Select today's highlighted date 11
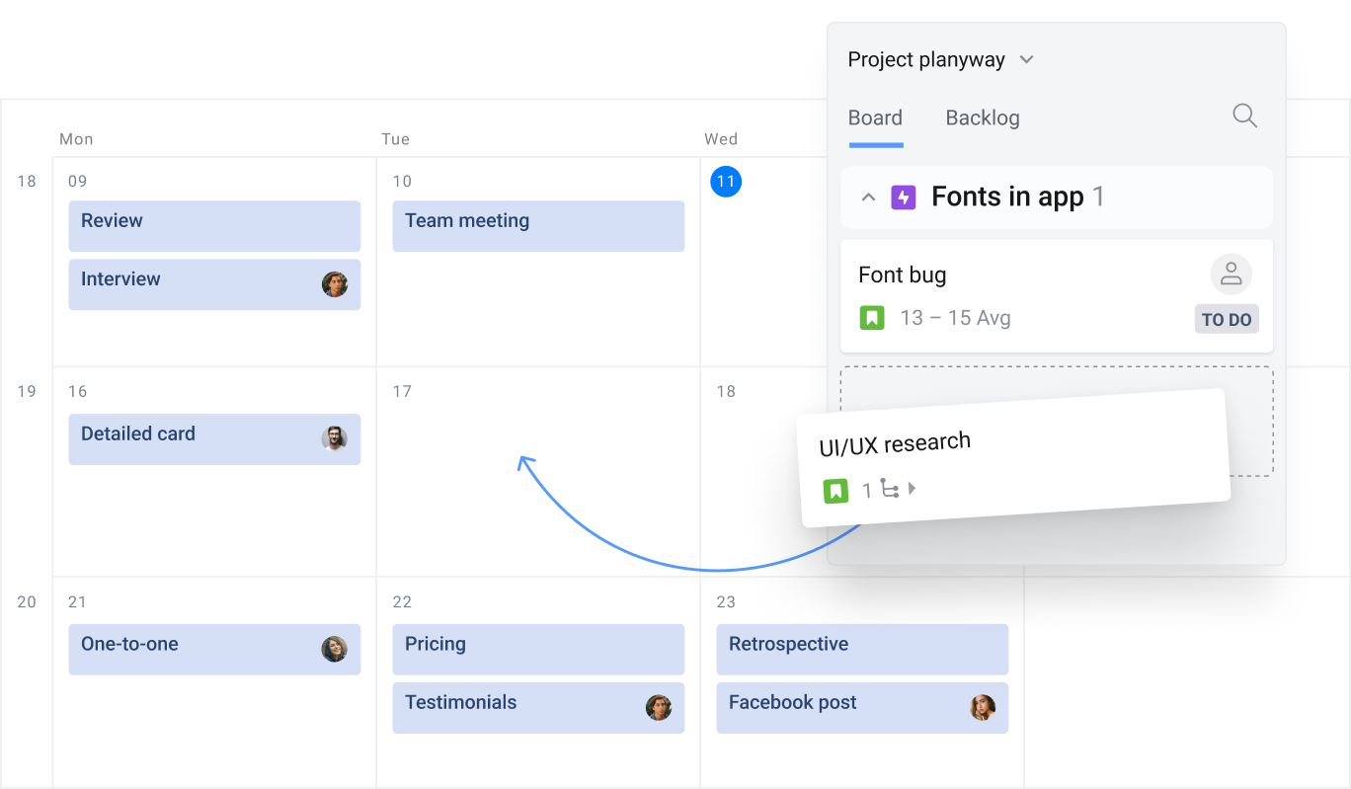This screenshot has width=1351, height=789. coord(726,182)
